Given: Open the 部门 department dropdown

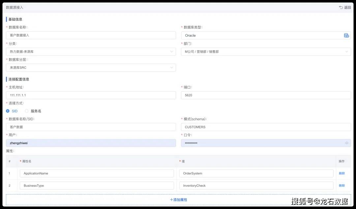Looking at the screenshot, I should click(266, 52).
